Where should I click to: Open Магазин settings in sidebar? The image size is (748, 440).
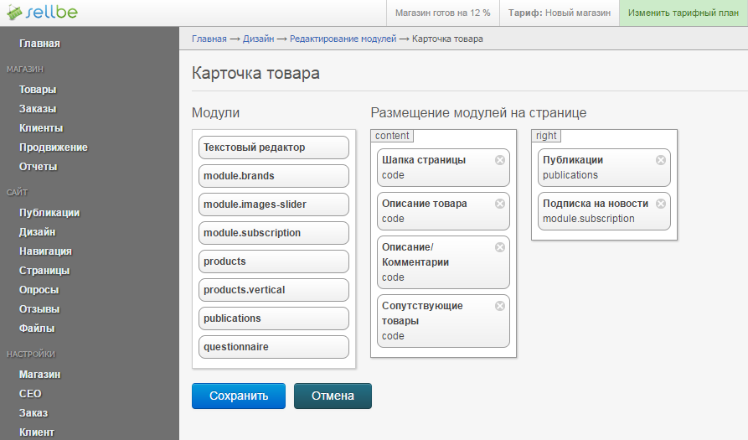coord(39,375)
